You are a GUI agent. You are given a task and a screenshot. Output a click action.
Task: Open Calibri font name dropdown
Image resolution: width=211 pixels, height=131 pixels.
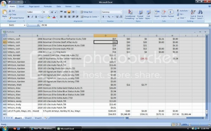[41, 12]
